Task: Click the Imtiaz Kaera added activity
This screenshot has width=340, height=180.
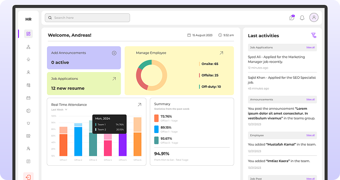Action: (x=282, y=164)
